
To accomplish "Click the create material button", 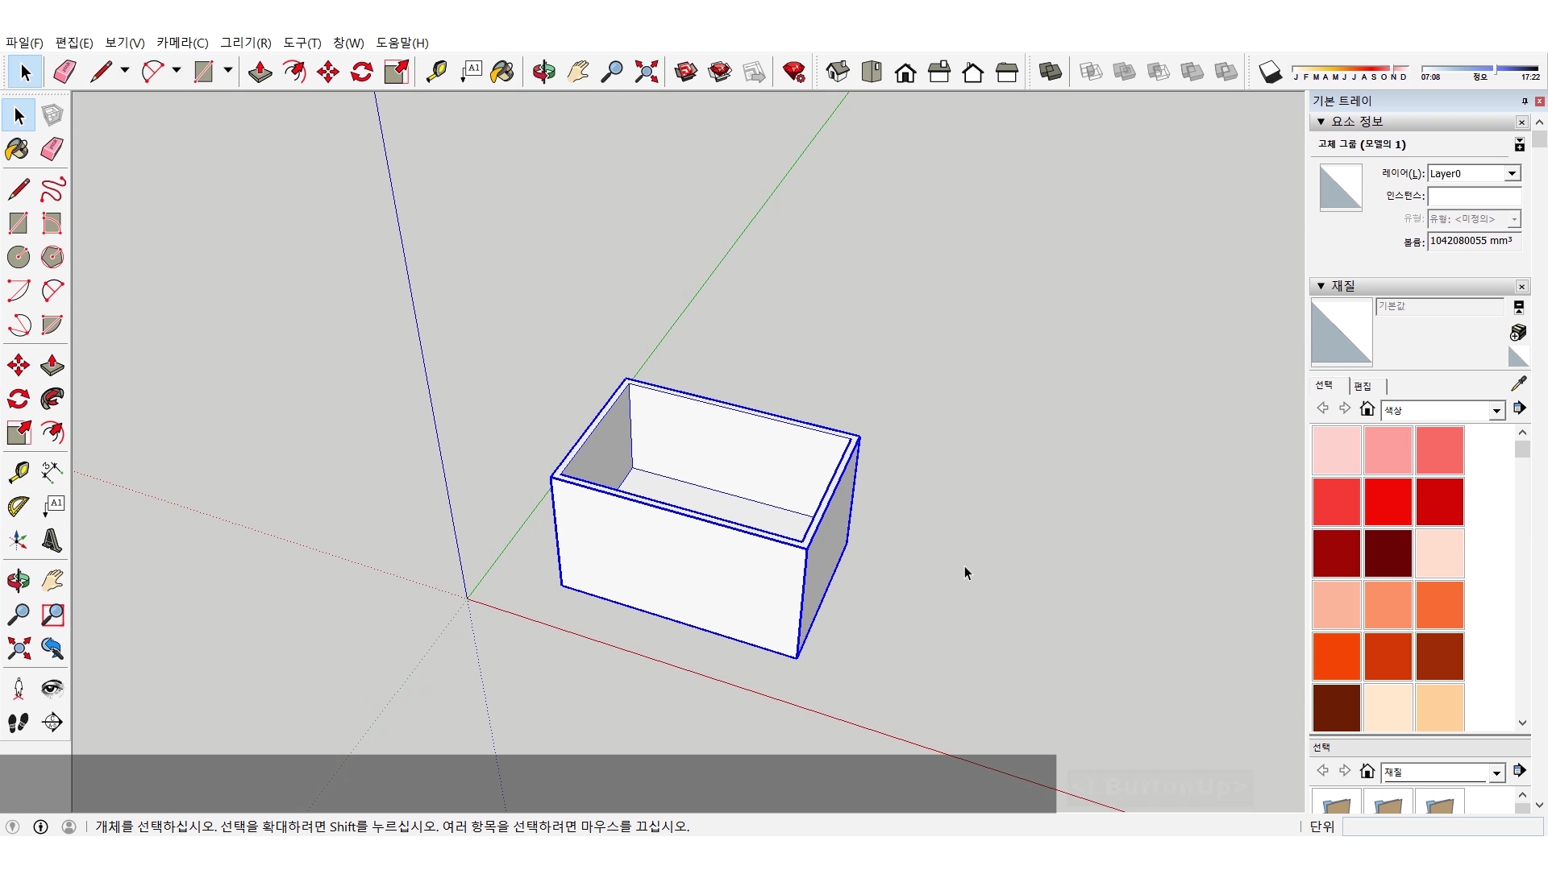I will [1517, 332].
